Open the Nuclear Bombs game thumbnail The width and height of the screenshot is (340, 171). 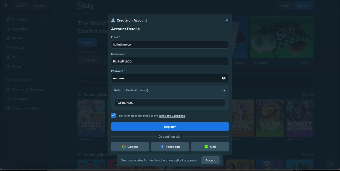coord(270,118)
